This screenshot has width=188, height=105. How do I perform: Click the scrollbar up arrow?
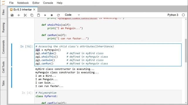coord(186,19)
